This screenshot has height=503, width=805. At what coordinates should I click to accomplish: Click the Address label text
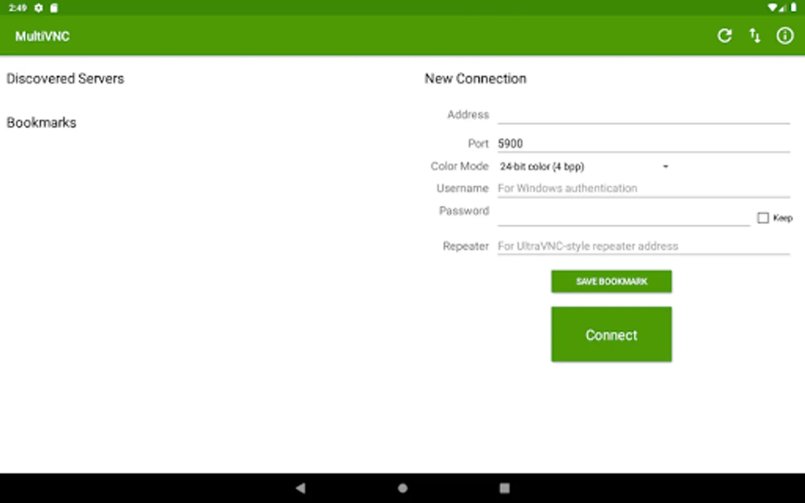(x=468, y=115)
